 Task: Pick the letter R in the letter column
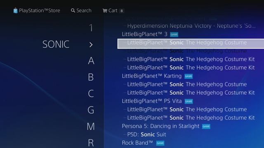coord(91,143)
